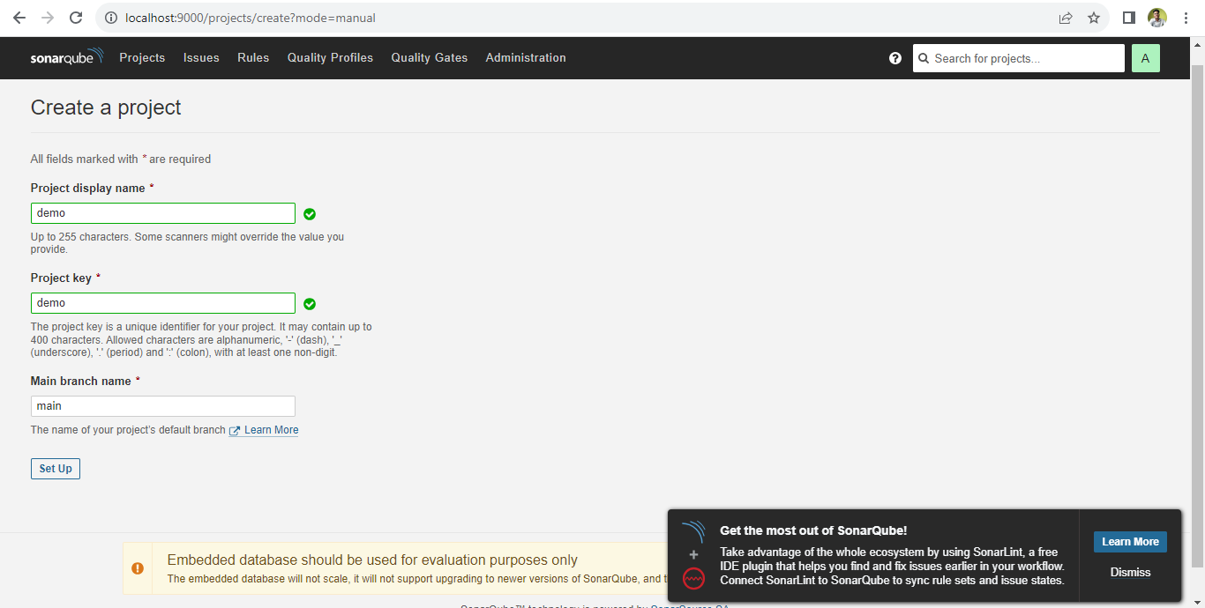
Task: Click the orange warning icon in database notice
Action: (138, 568)
